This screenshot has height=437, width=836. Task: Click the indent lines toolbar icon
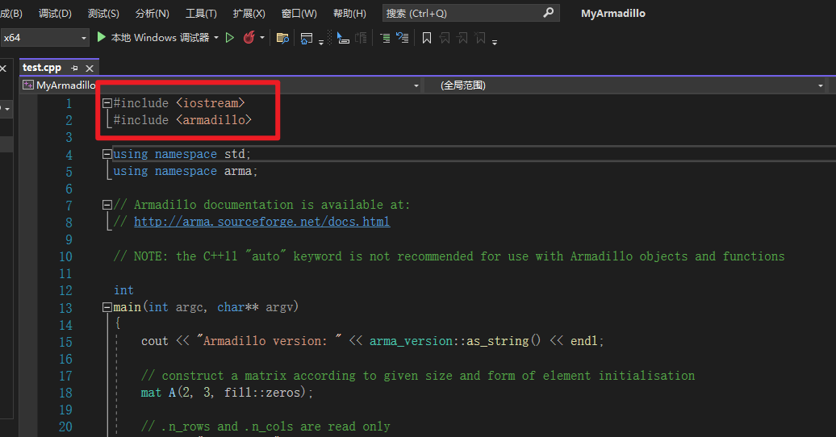coord(385,38)
